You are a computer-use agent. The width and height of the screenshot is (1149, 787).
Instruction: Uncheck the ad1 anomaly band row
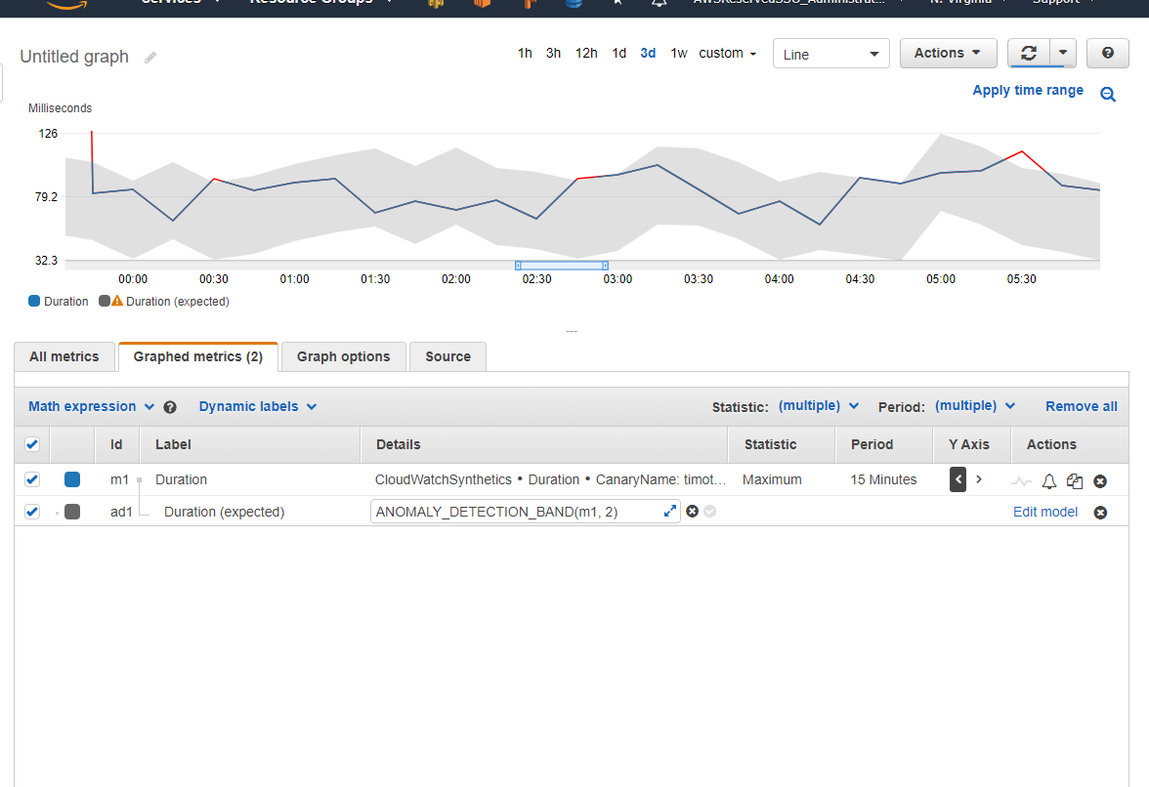tap(31, 512)
